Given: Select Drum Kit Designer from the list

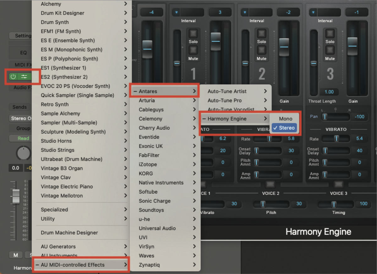Looking at the screenshot, I should pyautogui.click(x=63, y=13).
